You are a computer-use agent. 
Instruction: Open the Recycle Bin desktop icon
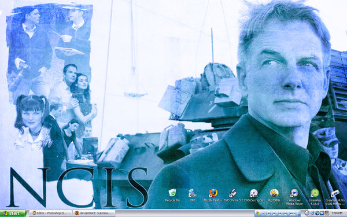click(172, 195)
